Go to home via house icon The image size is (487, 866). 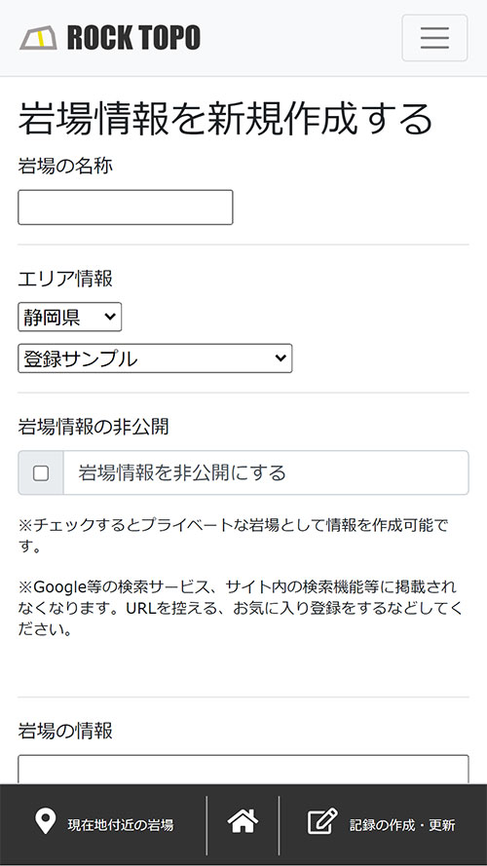tap(243, 821)
